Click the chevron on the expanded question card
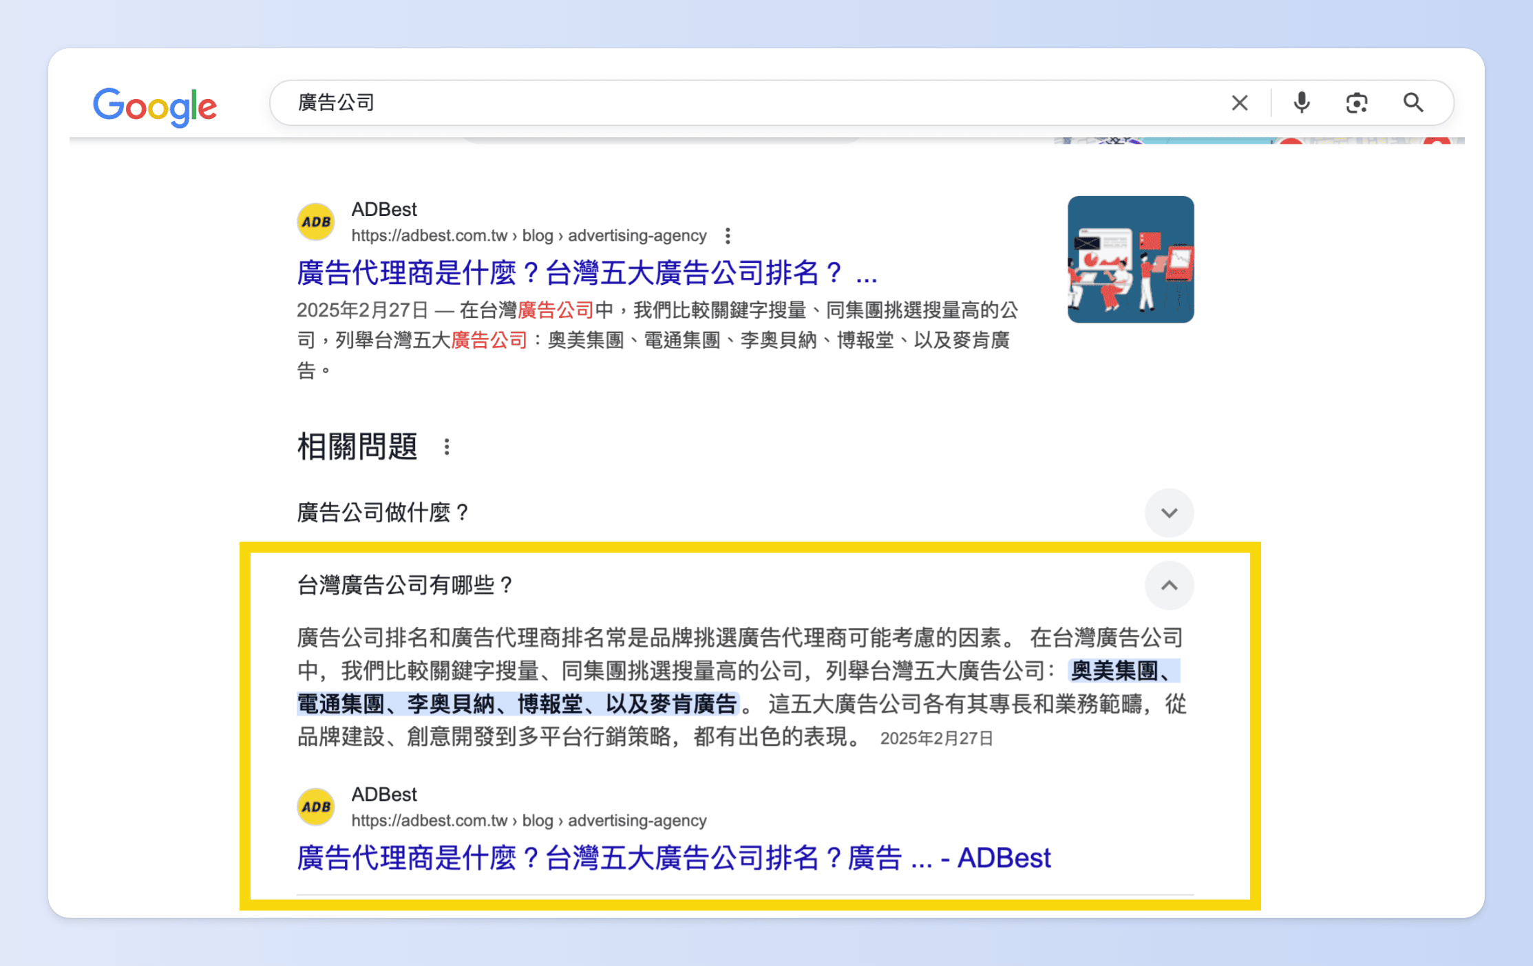Screen dimensions: 1533x966 point(1168,586)
